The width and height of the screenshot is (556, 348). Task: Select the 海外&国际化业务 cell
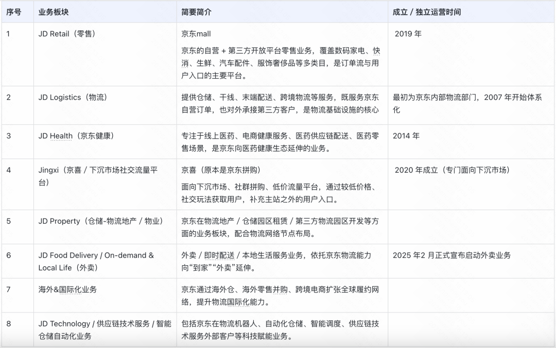[67, 289]
